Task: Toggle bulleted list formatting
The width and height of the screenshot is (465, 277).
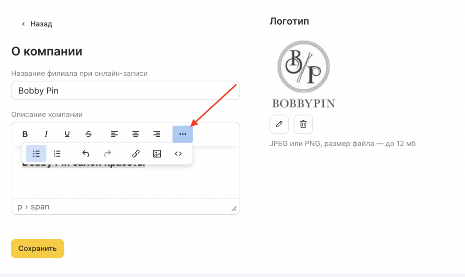Action: pos(36,153)
